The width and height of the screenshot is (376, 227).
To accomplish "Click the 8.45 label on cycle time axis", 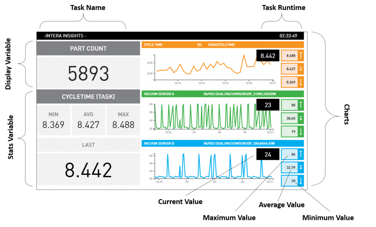I will pyautogui.click(x=150, y=63).
